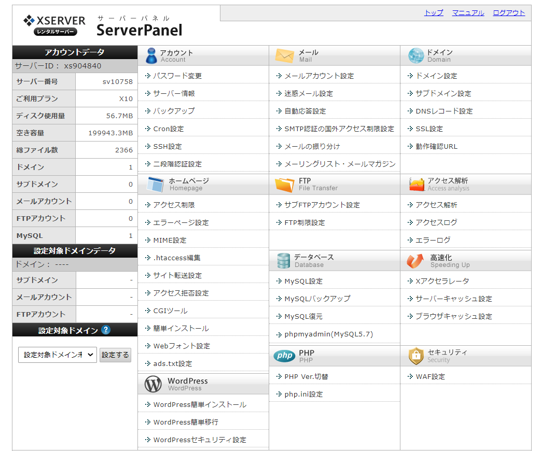Open .htaccess編集
This screenshot has width=541, height=451.
[177, 258]
